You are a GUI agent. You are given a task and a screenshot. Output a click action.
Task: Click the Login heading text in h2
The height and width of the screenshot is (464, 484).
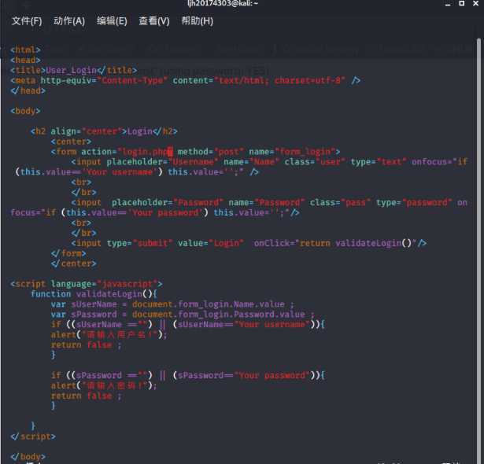pyautogui.click(x=140, y=131)
